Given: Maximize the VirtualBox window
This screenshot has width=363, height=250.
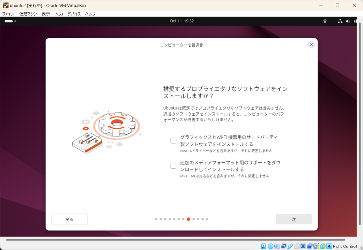Looking at the screenshot, I should click(x=337, y=5).
